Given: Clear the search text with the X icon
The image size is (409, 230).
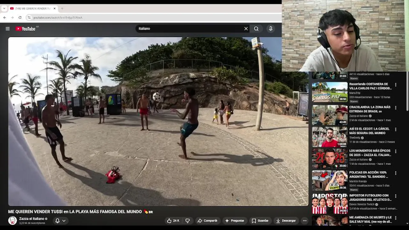Looking at the screenshot, I should click(246, 28).
